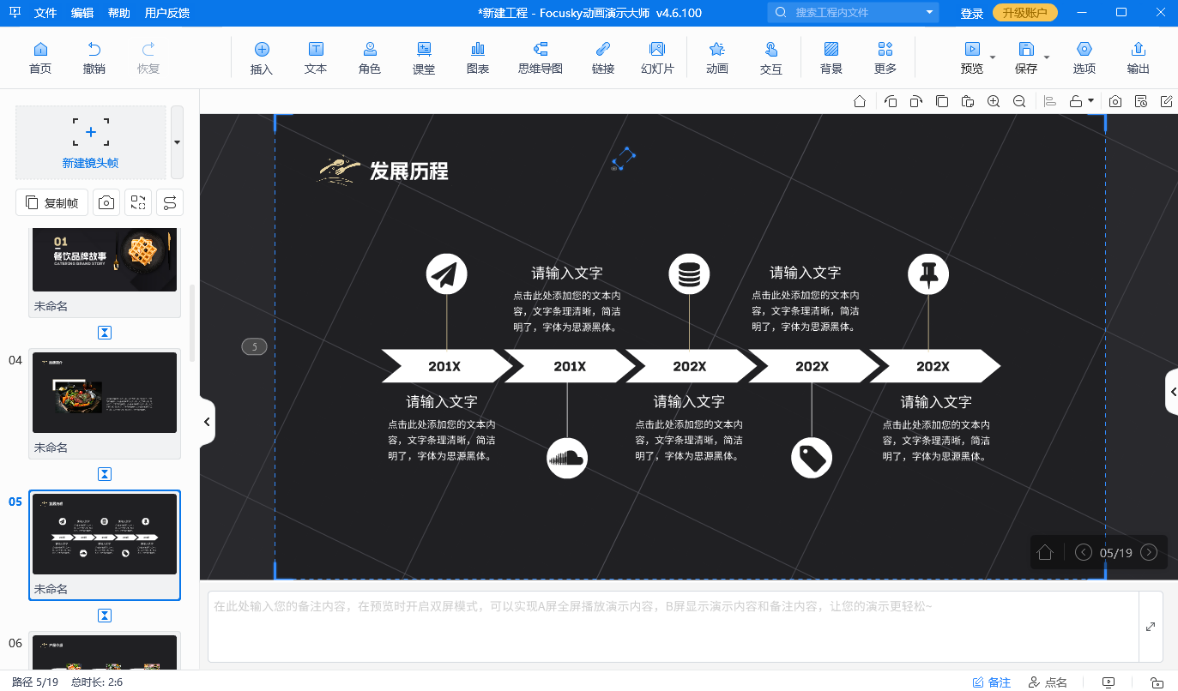This screenshot has height=691, width=1178.
Task: Click the notes input area
Action: tap(674, 627)
